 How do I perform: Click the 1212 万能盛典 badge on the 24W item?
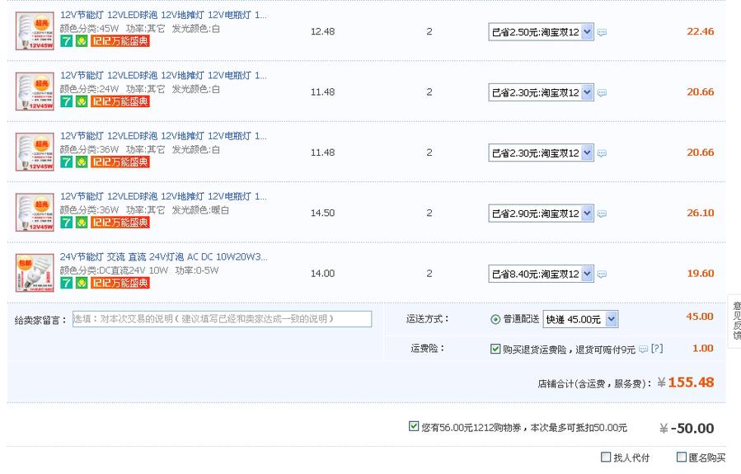[120, 102]
